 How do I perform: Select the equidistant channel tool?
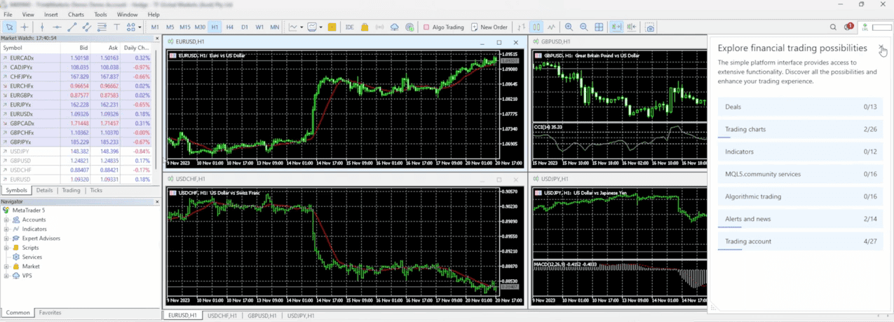(87, 27)
